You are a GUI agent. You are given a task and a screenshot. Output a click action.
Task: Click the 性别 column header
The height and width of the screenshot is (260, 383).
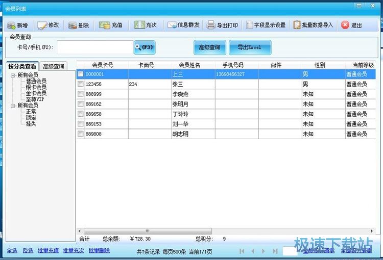(x=320, y=65)
